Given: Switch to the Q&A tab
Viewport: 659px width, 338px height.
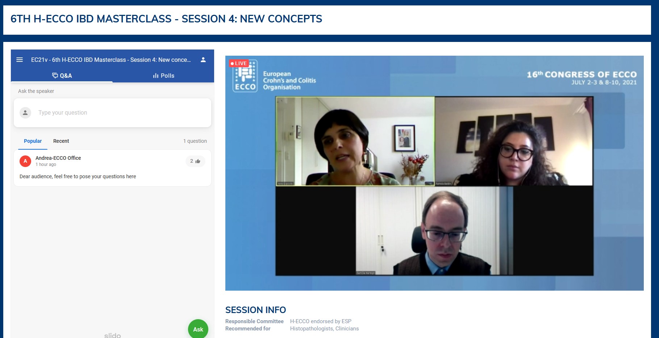Looking at the screenshot, I should [x=62, y=76].
